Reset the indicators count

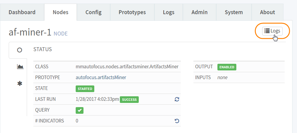tap(177, 121)
